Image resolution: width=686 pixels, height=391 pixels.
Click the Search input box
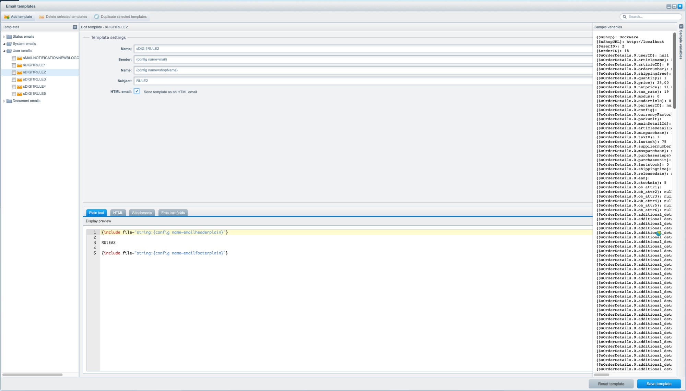[651, 17]
